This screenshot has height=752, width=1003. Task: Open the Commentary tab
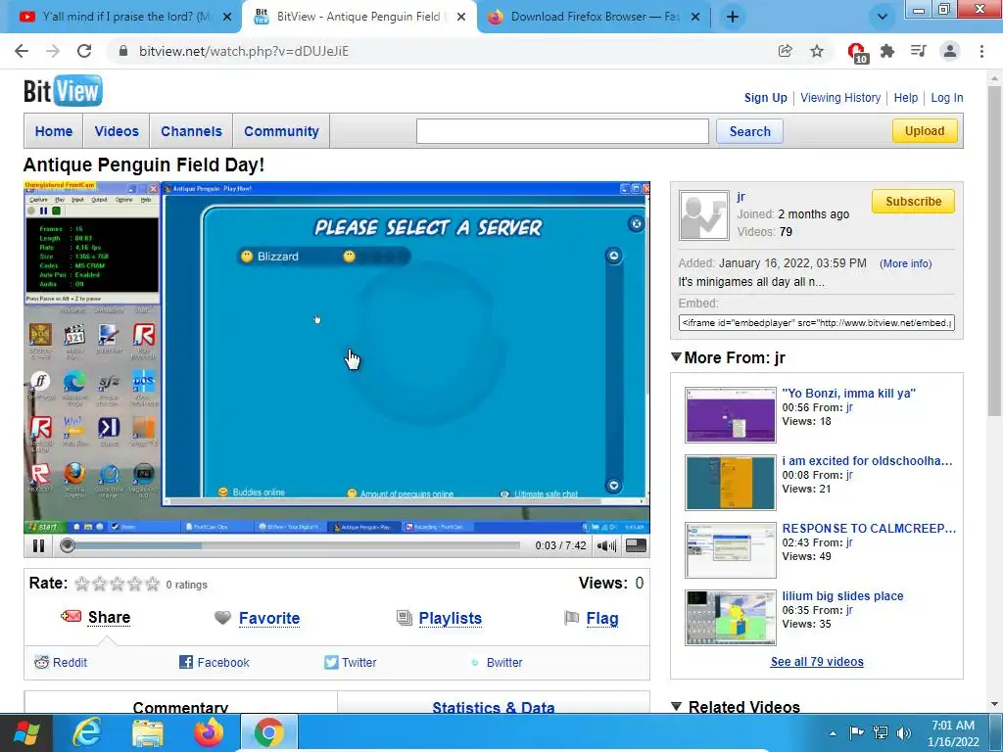[180, 706]
